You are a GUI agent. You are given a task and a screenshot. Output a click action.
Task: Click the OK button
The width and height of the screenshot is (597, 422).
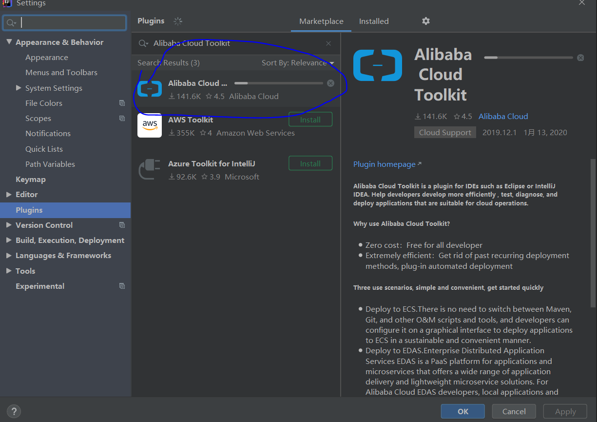click(x=463, y=411)
